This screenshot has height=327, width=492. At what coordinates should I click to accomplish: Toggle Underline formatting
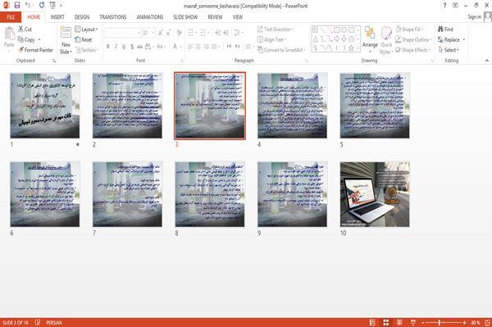(x=124, y=47)
